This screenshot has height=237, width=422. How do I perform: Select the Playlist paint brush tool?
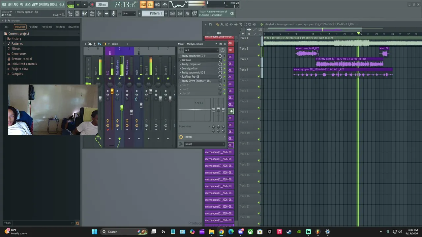click(222, 24)
